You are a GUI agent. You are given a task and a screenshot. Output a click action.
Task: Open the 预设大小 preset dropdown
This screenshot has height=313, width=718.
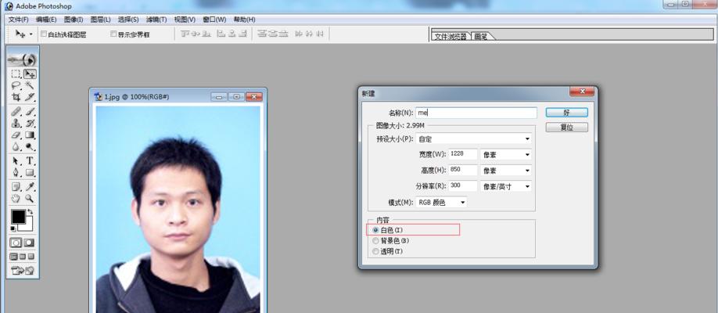[474, 139]
